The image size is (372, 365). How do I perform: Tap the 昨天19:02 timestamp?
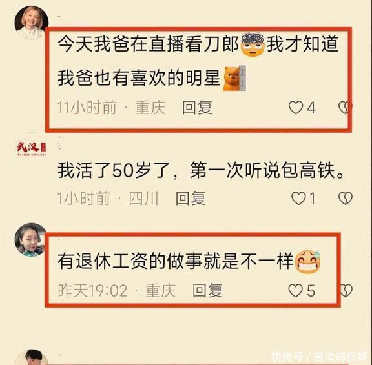pyautogui.click(x=93, y=291)
